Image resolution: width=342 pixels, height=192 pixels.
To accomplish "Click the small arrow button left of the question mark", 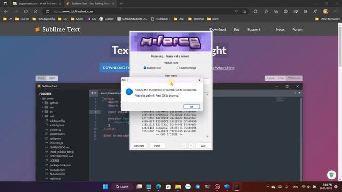I will pos(184,146).
